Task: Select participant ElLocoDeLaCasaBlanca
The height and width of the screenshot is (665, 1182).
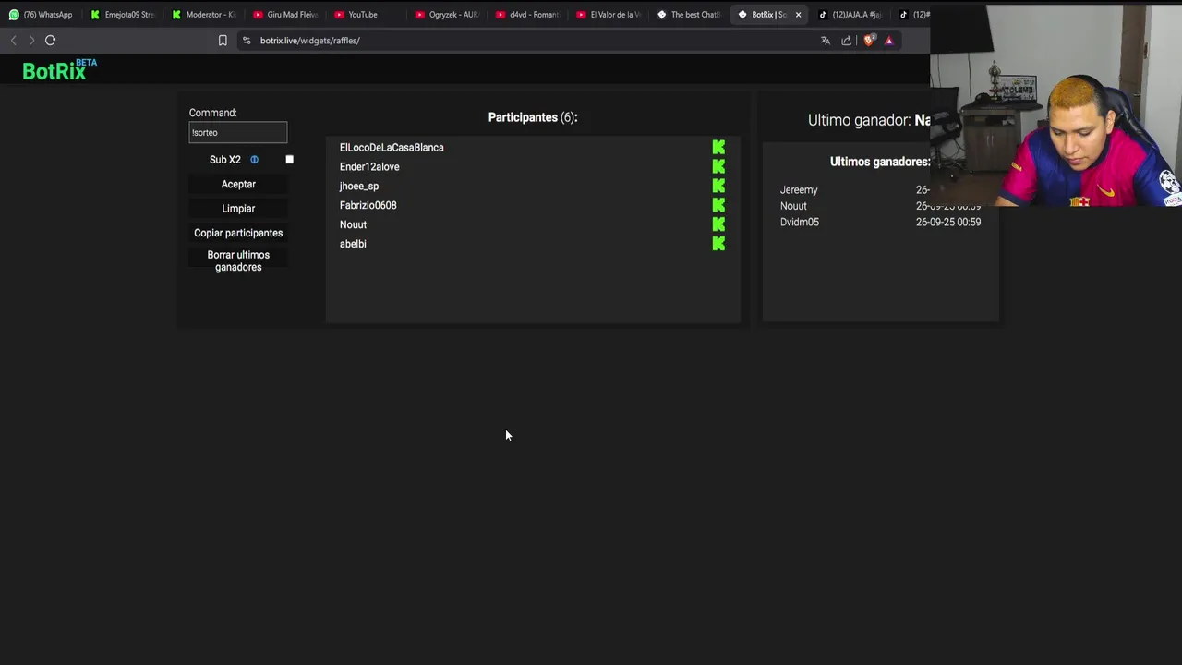Action: (392, 148)
